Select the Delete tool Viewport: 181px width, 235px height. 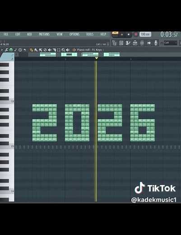(45, 50)
